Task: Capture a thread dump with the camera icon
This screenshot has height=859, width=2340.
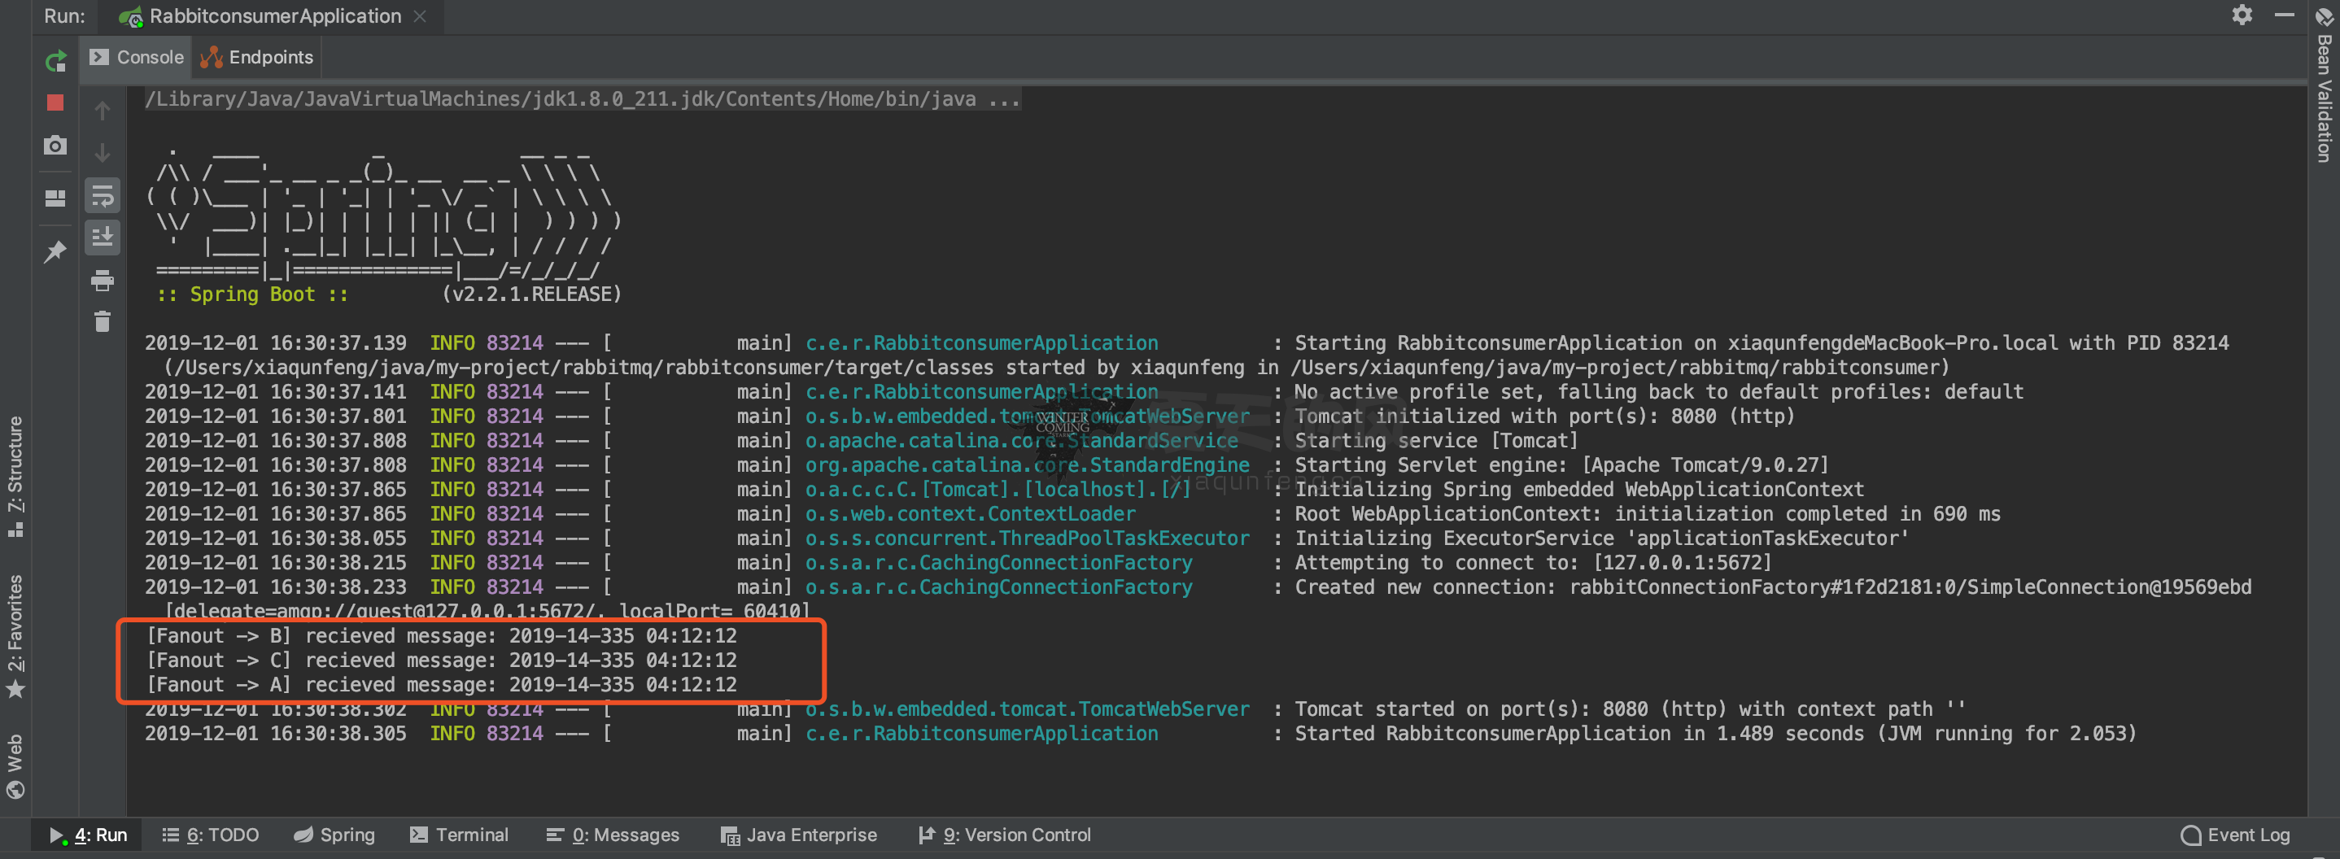Action: coord(55,146)
